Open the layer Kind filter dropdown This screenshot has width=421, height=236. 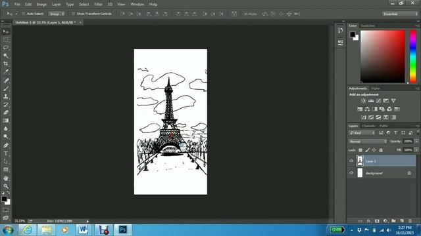point(362,132)
